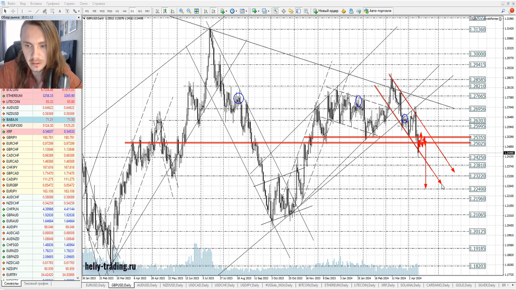Viewport: 516px width, 290px height.
Task: Toggle the Авто-торговля button
Action: click(378, 11)
